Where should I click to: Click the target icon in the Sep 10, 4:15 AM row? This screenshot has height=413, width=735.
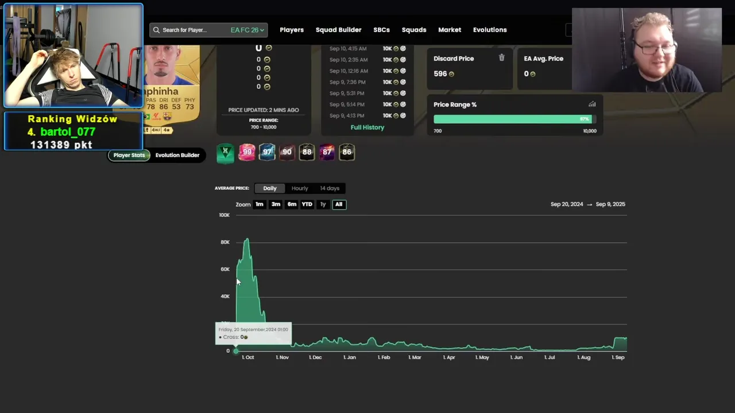(x=403, y=49)
